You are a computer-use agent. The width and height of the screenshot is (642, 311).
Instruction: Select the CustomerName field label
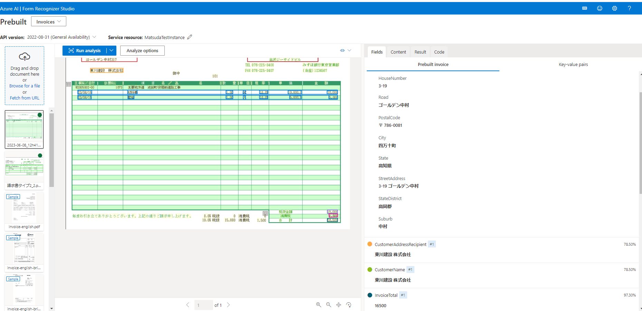tap(390, 270)
